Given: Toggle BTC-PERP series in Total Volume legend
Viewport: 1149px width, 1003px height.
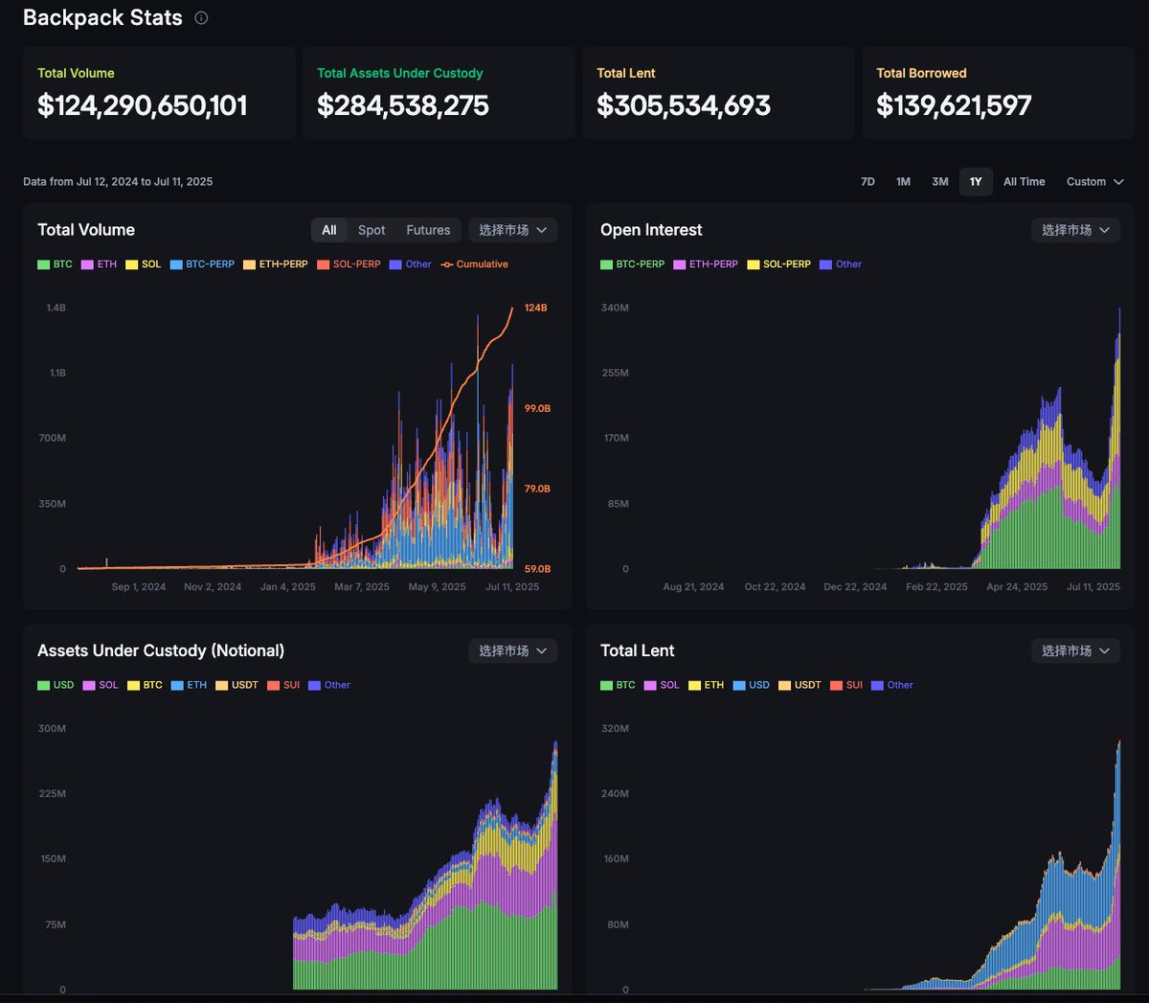Looking at the screenshot, I should (x=202, y=264).
